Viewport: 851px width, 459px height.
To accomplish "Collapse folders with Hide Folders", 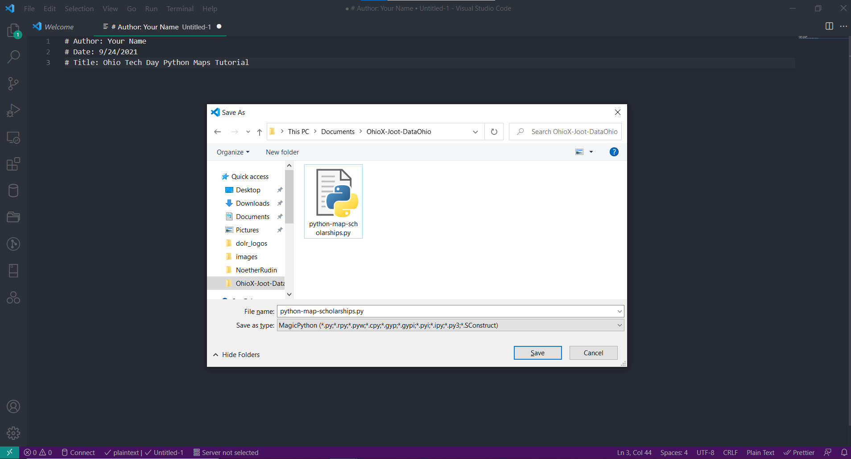I will click(x=236, y=355).
